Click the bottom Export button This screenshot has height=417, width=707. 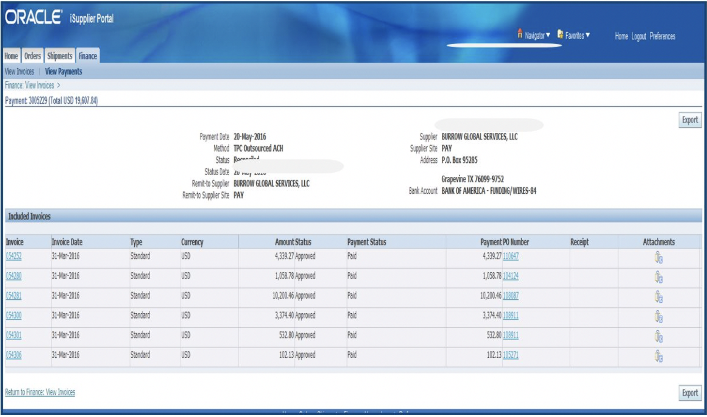[x=690, y=393]
